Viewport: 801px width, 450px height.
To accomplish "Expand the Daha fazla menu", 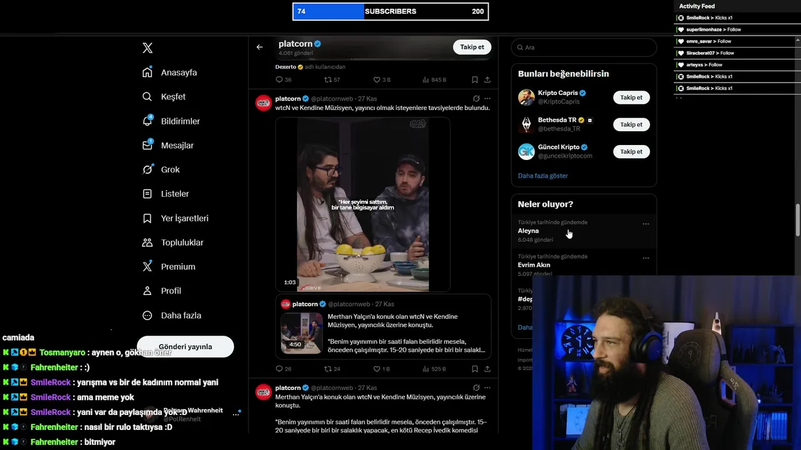I will [x=171, y=316].
